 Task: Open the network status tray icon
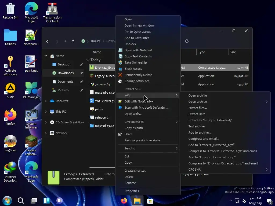(237, 201)
